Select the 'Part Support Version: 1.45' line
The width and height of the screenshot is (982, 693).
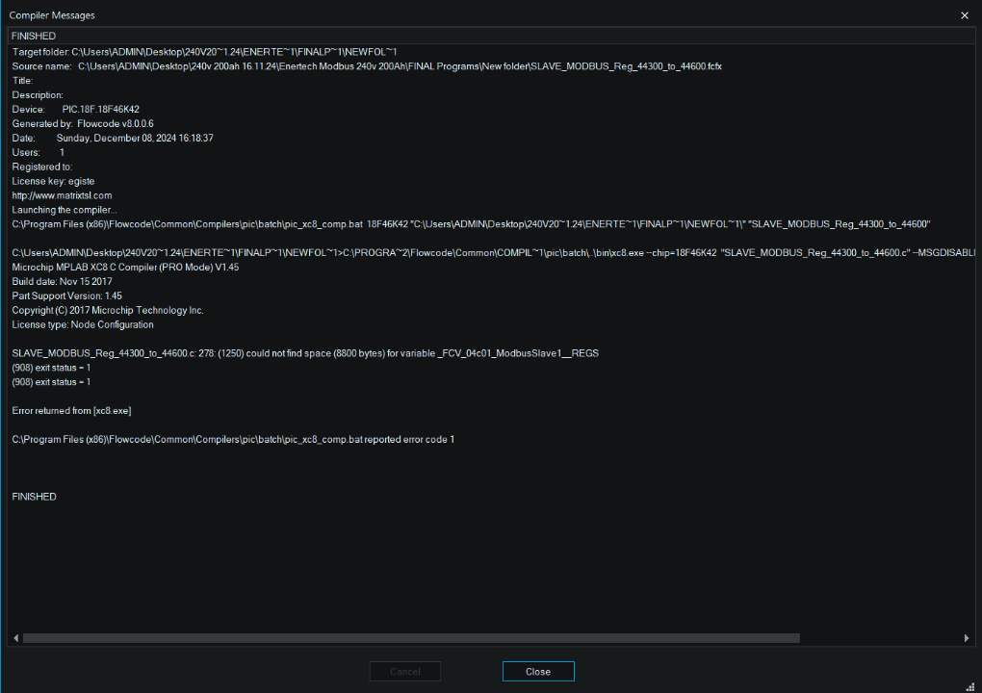[x=67, y=296]
